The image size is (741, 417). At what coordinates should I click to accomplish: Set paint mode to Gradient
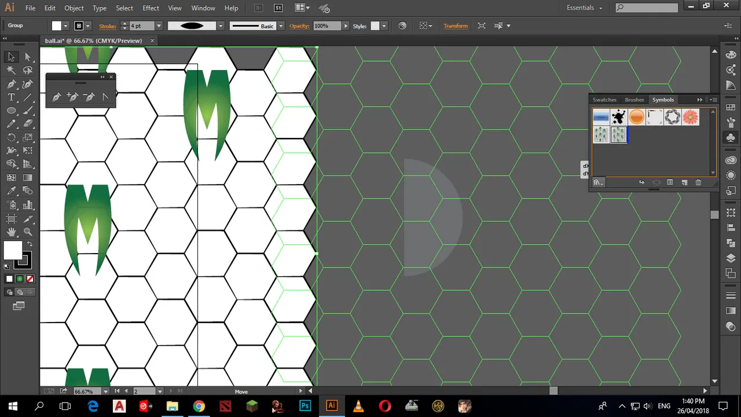(x=20, y=279)
